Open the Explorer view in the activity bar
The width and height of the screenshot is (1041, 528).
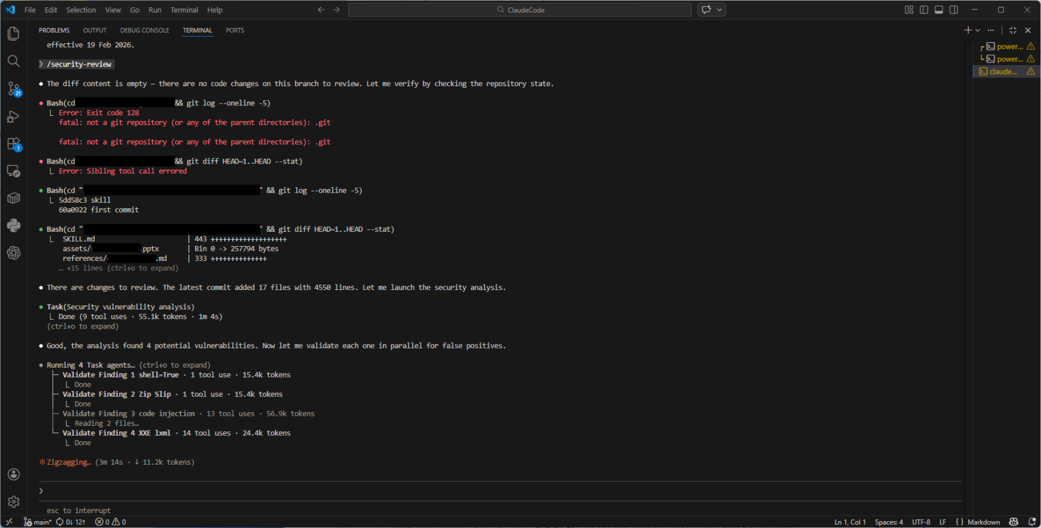(13, 33)
